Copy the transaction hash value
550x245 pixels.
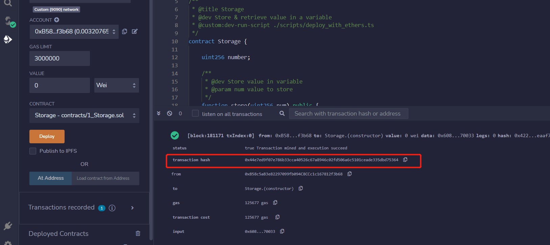pos(405,160)
